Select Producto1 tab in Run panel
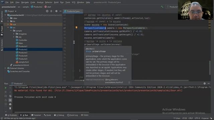 tap(18, 84)
